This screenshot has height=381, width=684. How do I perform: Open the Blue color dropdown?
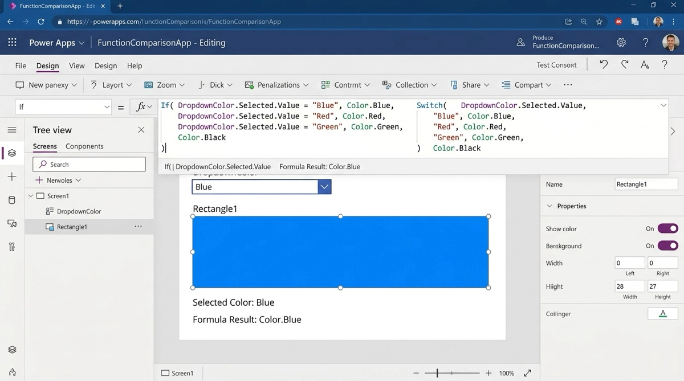324,187
